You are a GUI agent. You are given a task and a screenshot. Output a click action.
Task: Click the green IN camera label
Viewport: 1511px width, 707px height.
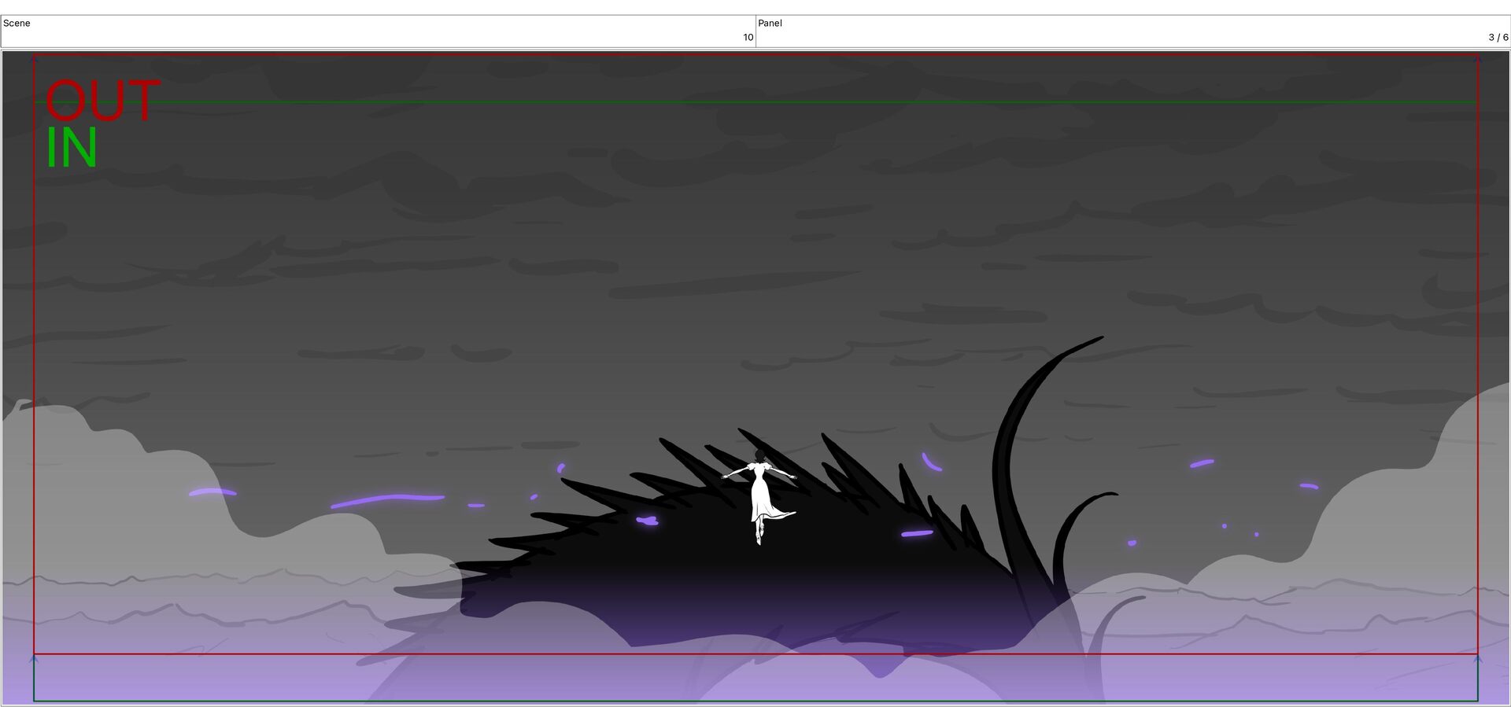72,148
